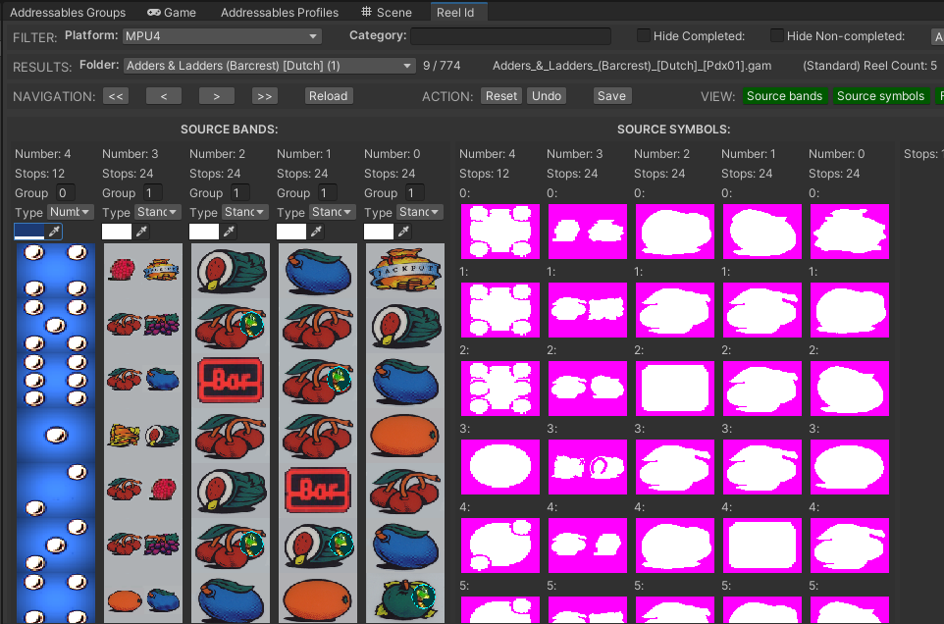Open the Platform dropdown showing MPU4
Image resolution: width=944 pixels, height=624 pixels.
(x=222, y=36)
